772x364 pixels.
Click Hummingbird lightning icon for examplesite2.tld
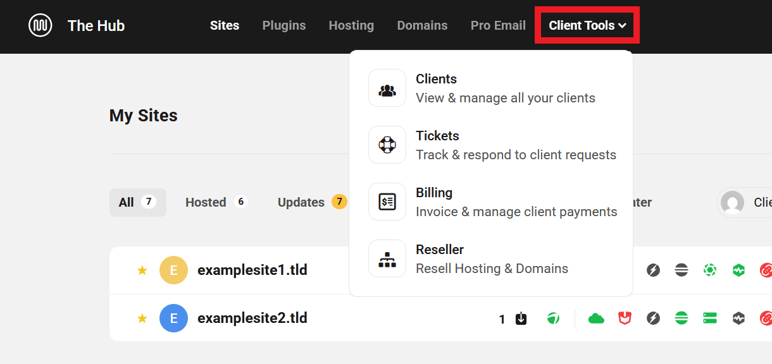[x=653, y=318]
